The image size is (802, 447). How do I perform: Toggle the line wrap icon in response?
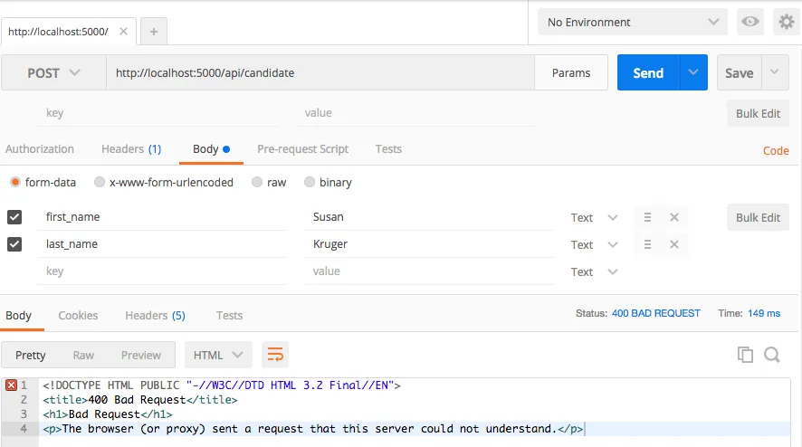(x=275, y=355)
